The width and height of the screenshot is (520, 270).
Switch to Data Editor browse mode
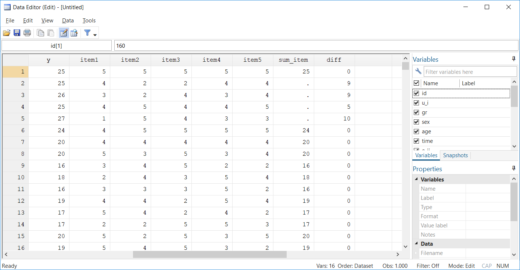[x=74, y=33]
